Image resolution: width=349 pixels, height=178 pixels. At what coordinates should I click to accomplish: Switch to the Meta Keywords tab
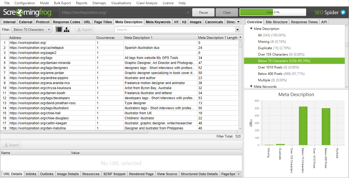(158, 22)
